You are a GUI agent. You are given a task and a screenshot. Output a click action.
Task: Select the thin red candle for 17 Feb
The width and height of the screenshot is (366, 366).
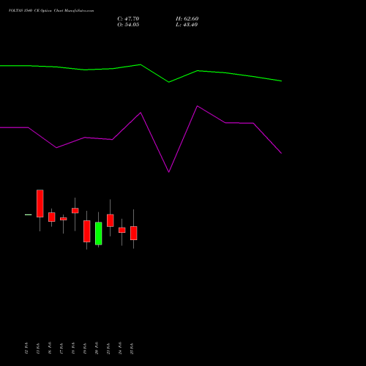(64, 219)
